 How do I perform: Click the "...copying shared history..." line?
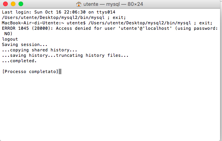pos(39,50)
